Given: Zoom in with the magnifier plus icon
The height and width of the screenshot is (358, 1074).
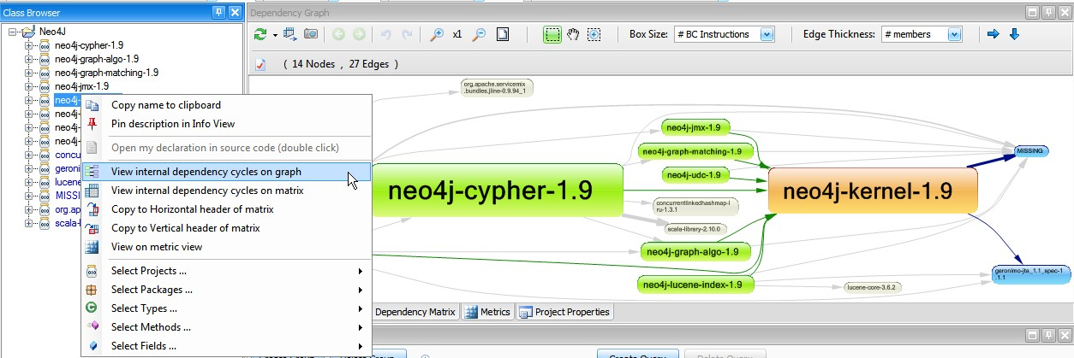Looking at the screenshot, I should (x=437, y=34).
